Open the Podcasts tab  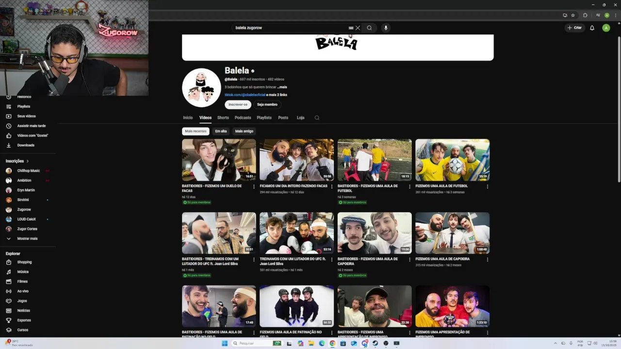coord(243,118)
